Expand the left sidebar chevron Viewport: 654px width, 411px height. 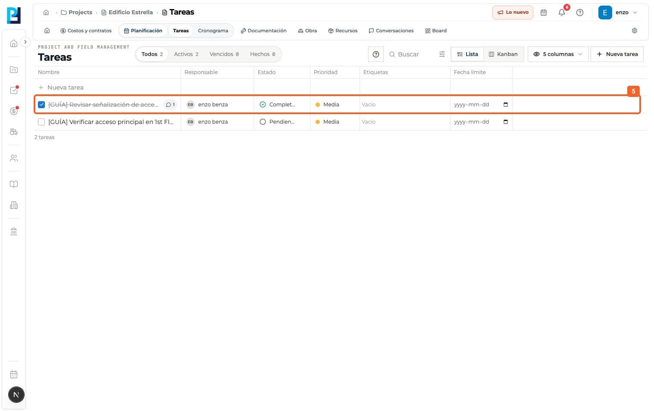pos(25,42)
